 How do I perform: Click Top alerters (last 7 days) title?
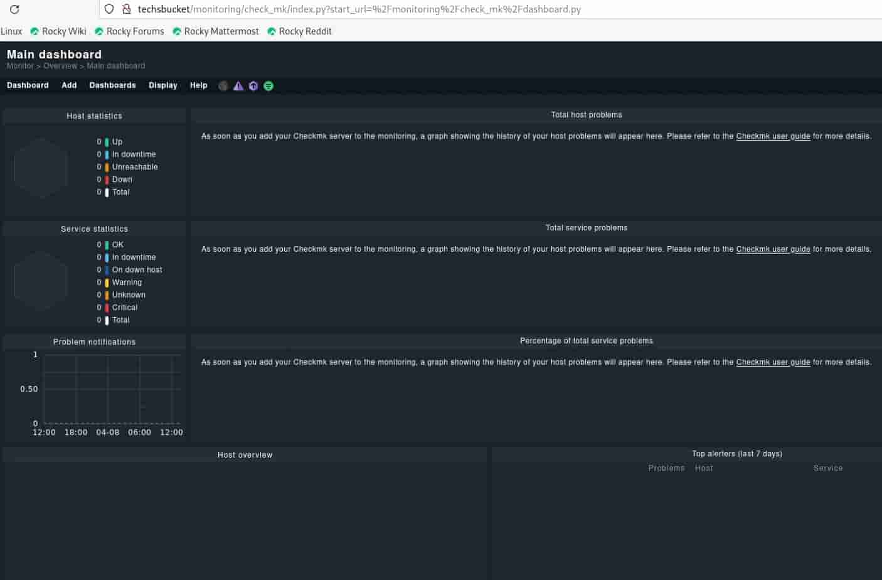click(x=737, y=454)
